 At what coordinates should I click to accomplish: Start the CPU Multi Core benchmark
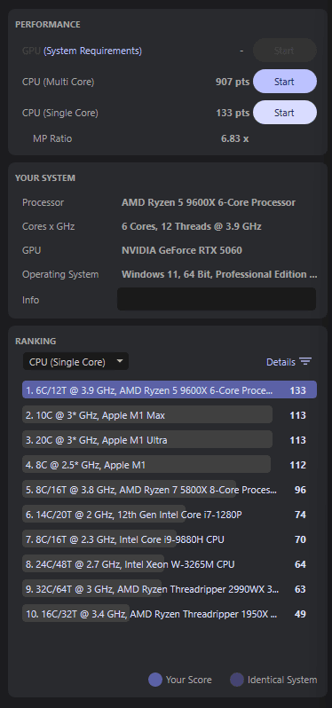(x=285, y=82)
